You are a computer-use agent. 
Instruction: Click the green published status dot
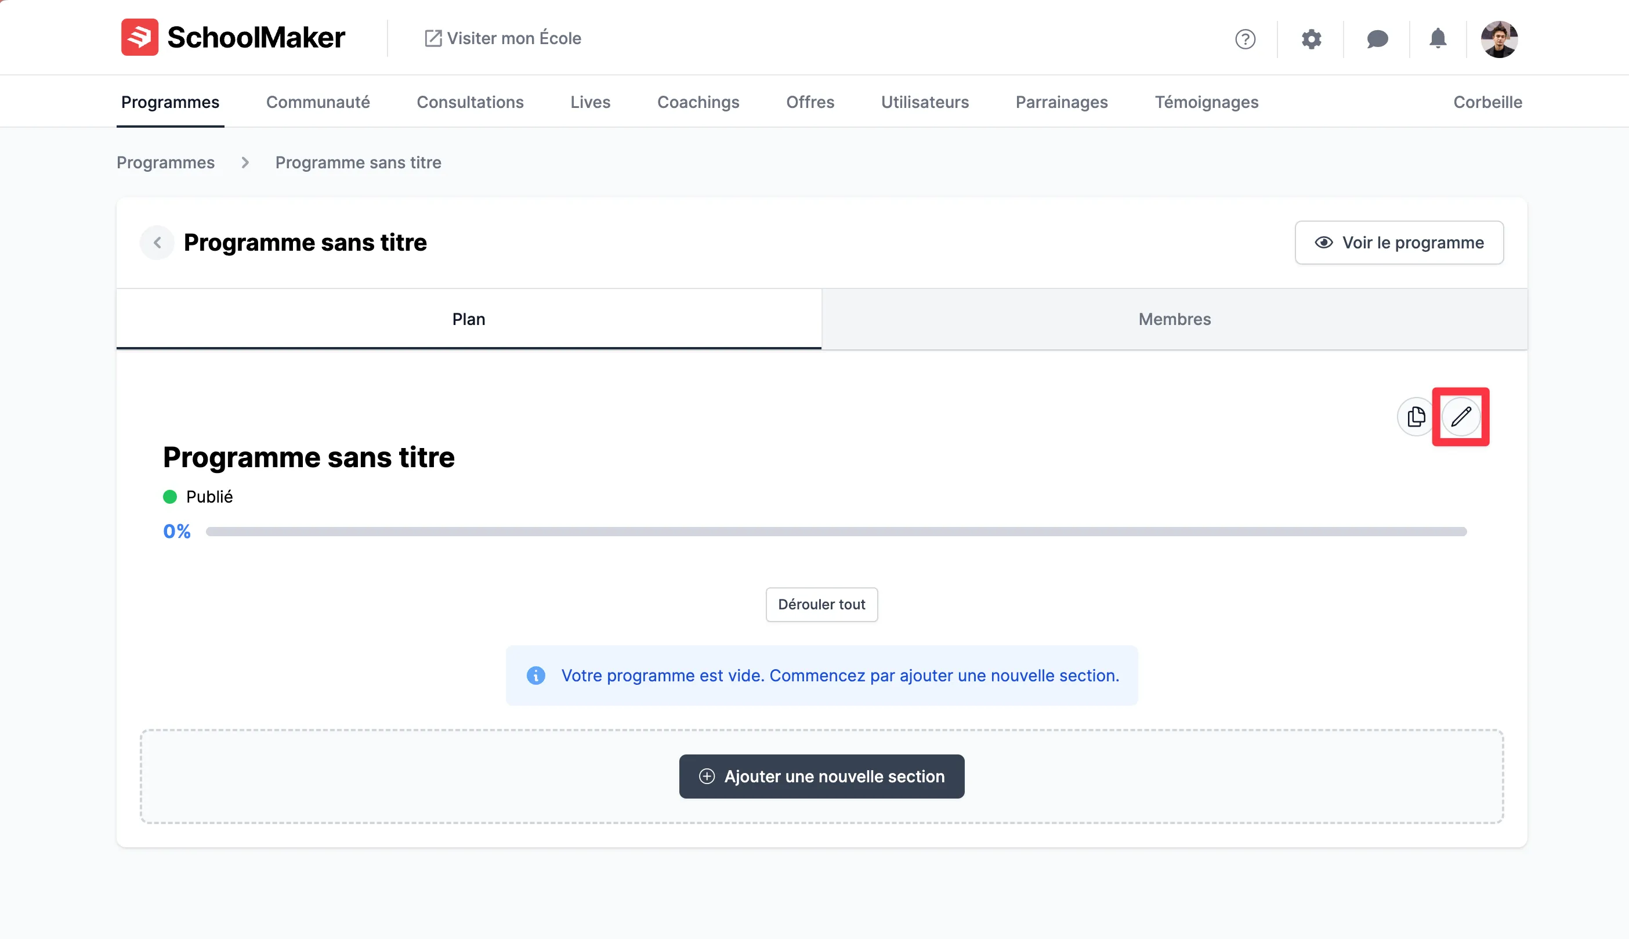click(x=169, y=497)
